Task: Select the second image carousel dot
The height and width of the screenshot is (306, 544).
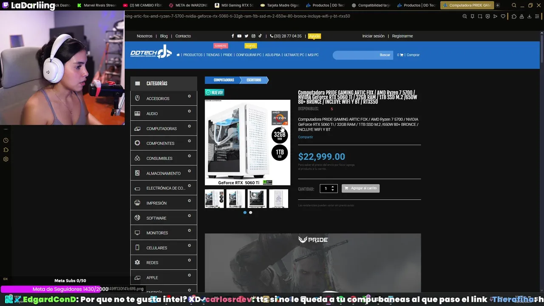Action: point(250,212)
